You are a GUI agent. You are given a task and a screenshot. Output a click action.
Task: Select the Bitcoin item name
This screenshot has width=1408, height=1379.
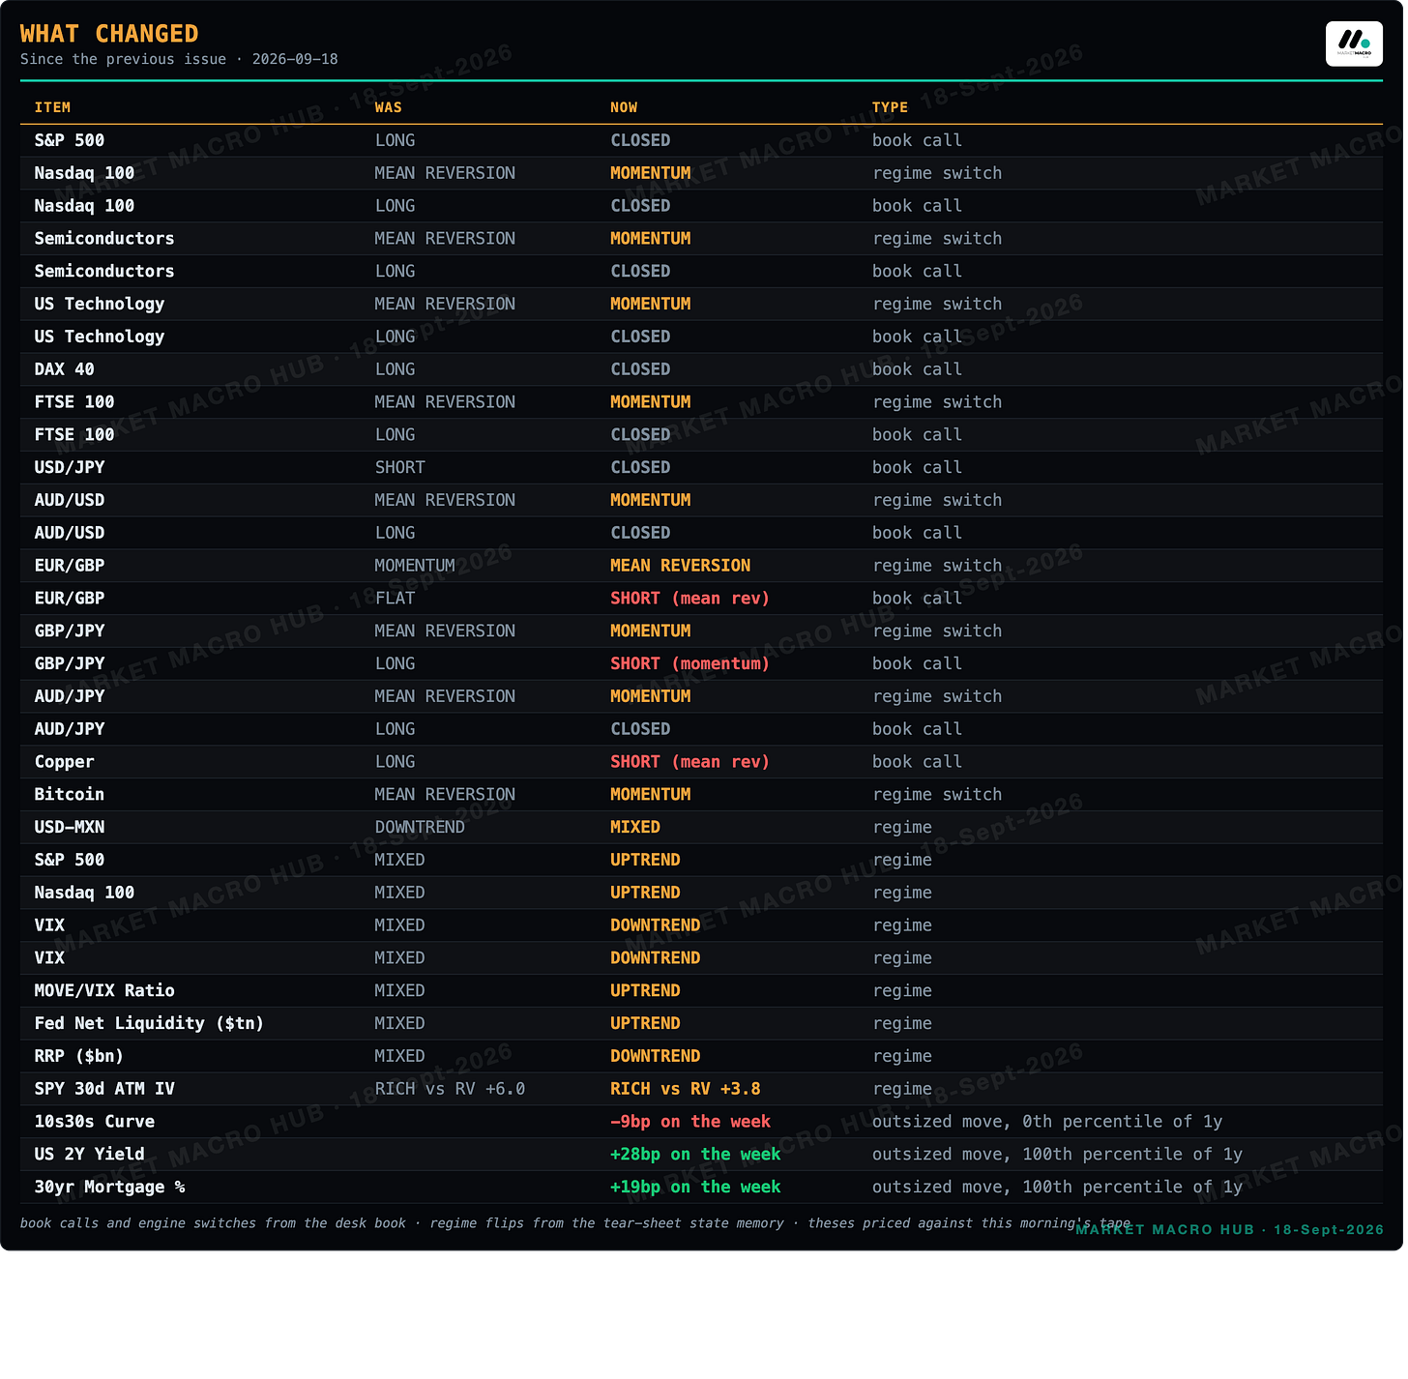[x=70, y=794]
